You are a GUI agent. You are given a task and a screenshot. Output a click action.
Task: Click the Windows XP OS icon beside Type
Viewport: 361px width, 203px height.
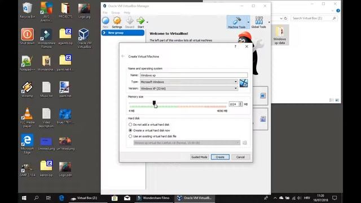(244, 83)
